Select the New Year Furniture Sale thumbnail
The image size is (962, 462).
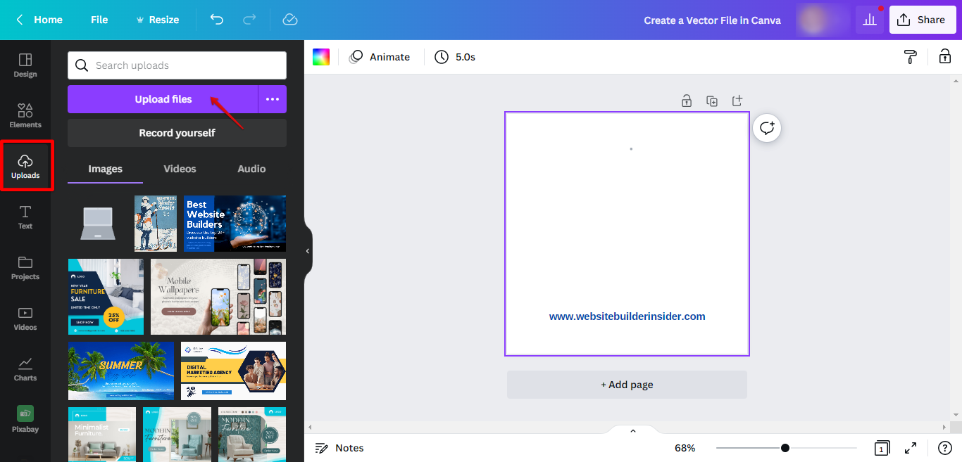point(106,297)
